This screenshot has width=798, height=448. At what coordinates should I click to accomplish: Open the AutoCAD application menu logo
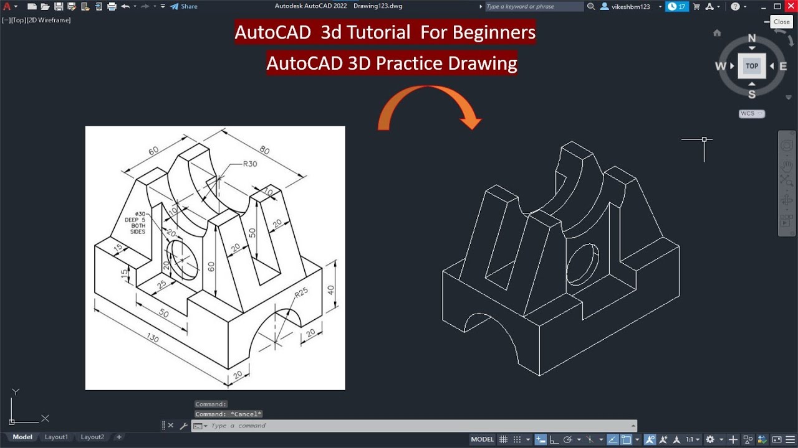coord(7,6)
